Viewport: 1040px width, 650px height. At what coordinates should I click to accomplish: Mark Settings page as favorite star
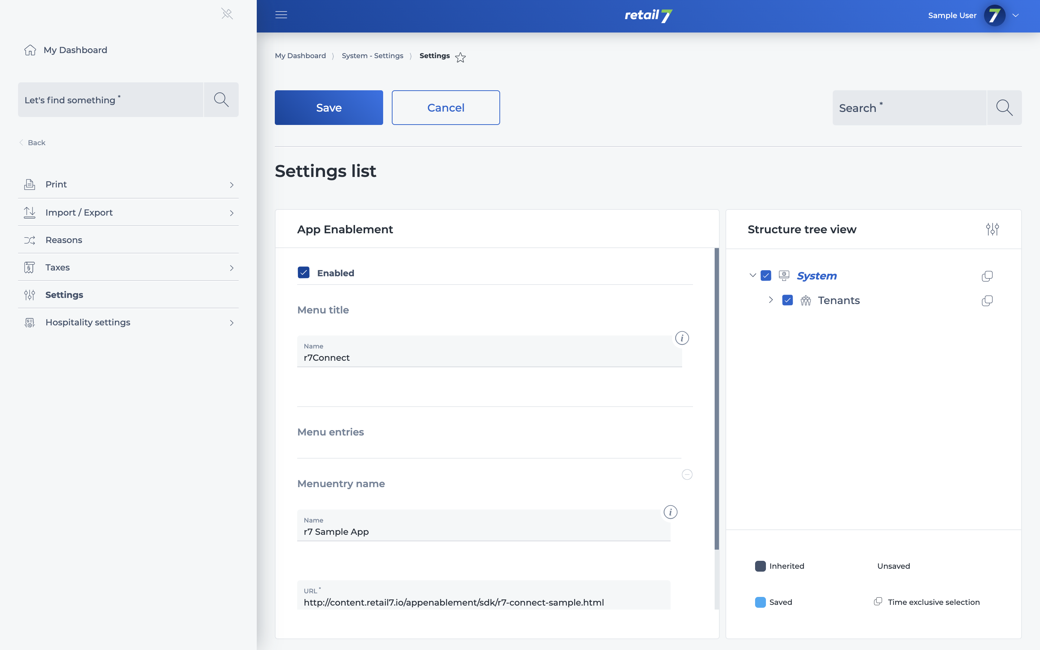pyautogui.click(x=460, y=57)
